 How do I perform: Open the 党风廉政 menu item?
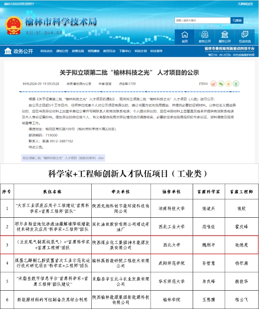coord(94,51)
